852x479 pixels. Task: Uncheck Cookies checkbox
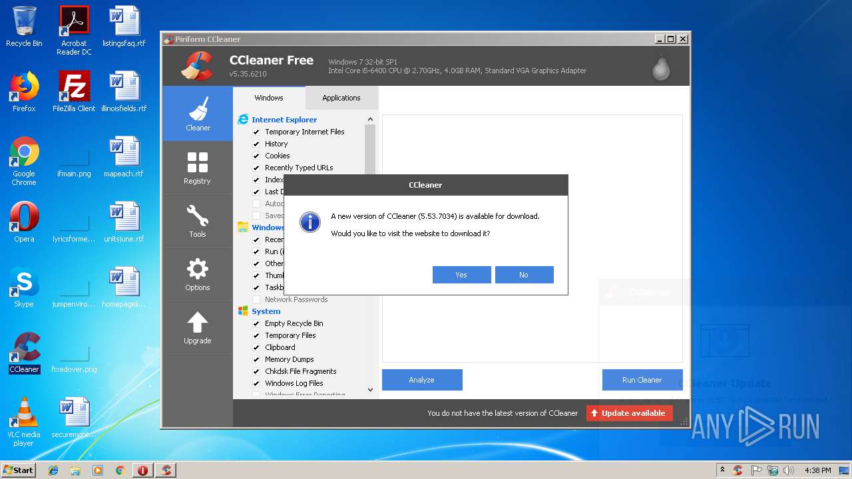[x=256, y=156]
